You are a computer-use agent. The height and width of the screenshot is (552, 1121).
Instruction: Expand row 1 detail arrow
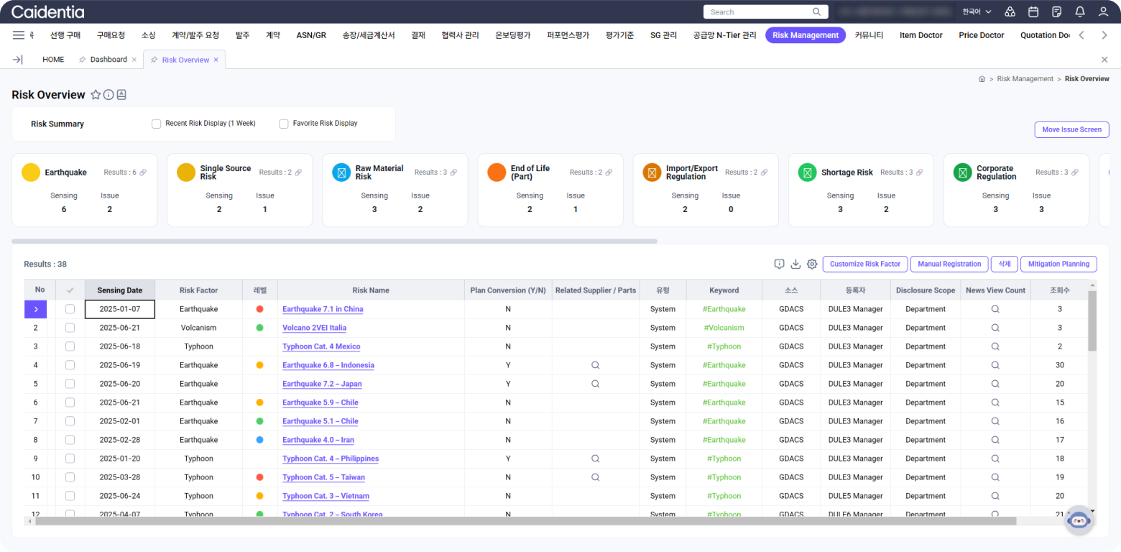pos(36,309)
